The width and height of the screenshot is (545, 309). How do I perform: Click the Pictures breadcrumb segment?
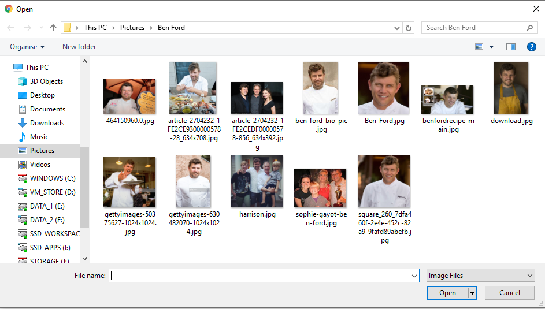(132, 28)
